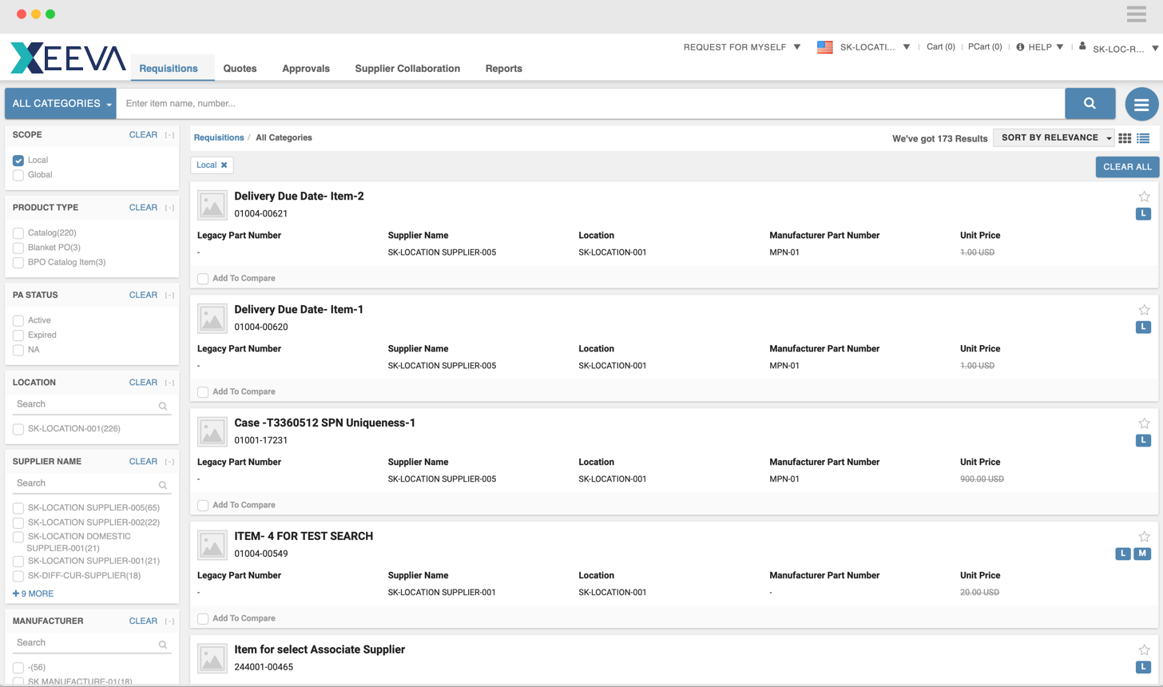
Task: Click L badge on Delivery Due Date- Item-1
Action: (x=1143, y=327)
